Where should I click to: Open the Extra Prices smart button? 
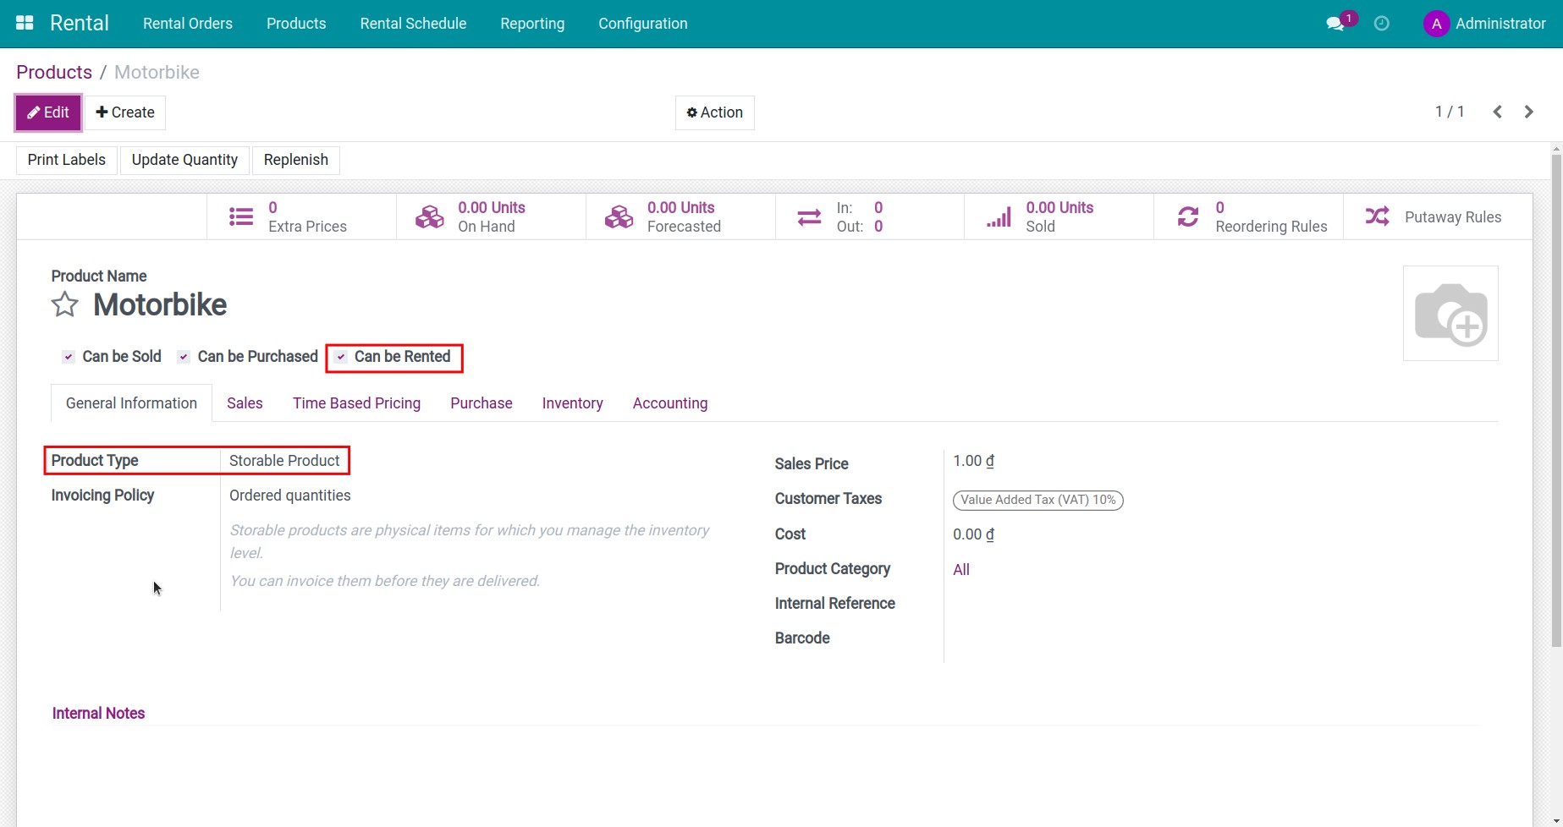[x=240, y=216]
